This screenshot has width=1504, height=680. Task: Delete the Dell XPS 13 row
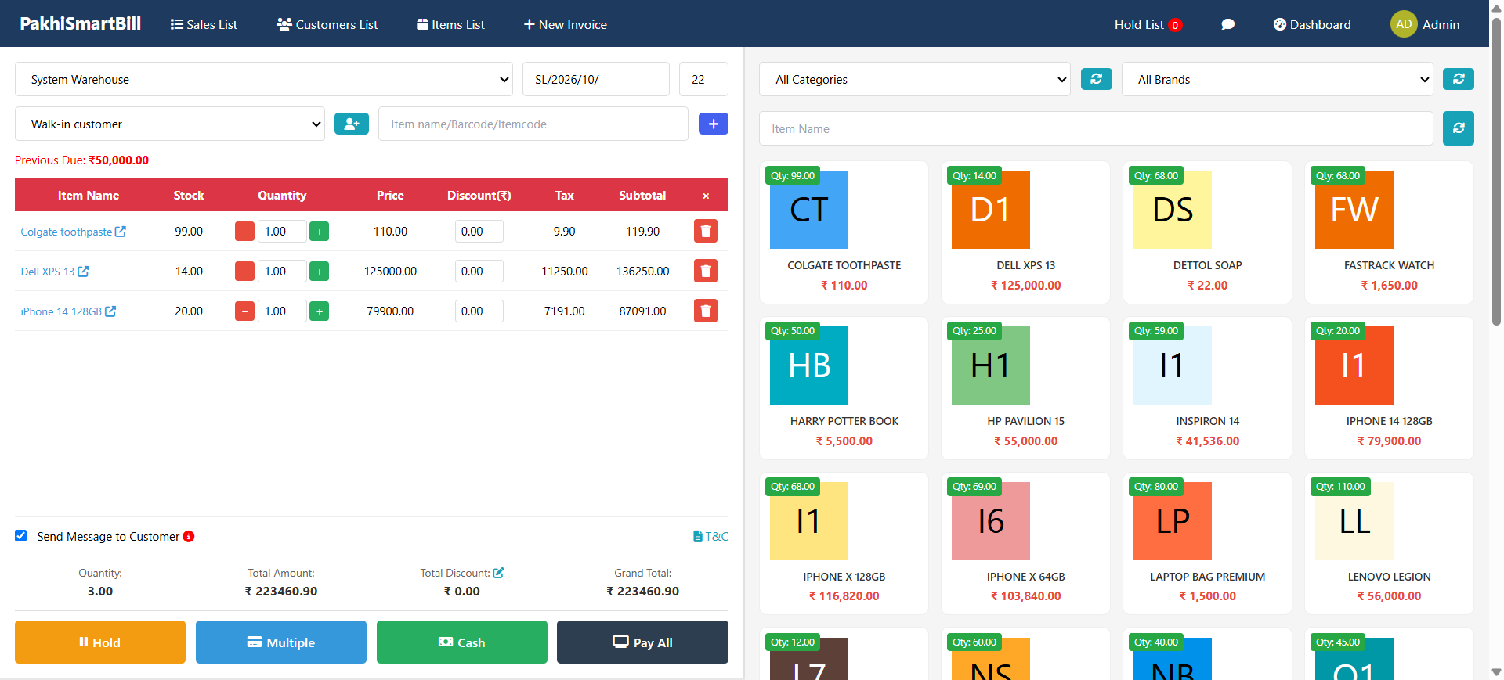(x=706, y=271)
